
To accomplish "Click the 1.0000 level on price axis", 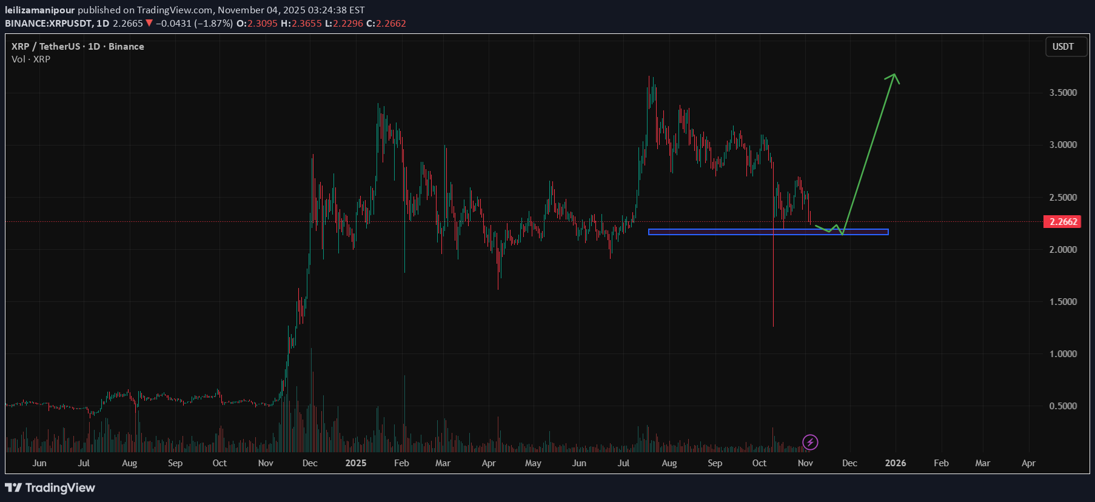I will pyautogui.click(x=1063, y=354).
